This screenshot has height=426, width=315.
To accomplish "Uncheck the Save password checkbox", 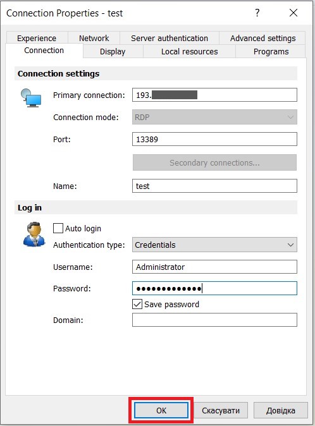I will point(137,304).
